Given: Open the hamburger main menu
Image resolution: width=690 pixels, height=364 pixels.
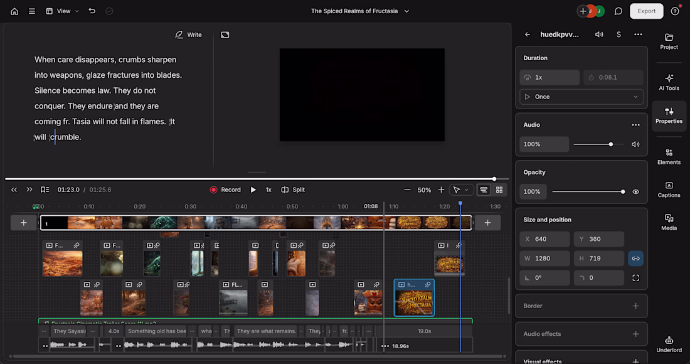Looking at the screenshot, I should [x=32, y=11].
